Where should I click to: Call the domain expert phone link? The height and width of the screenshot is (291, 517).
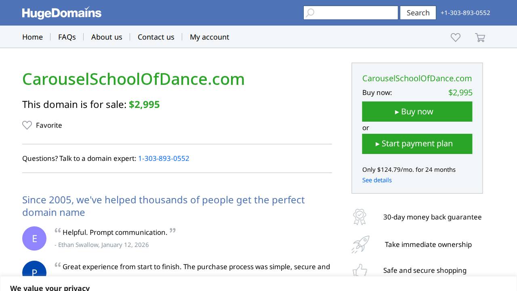(164, 158)
